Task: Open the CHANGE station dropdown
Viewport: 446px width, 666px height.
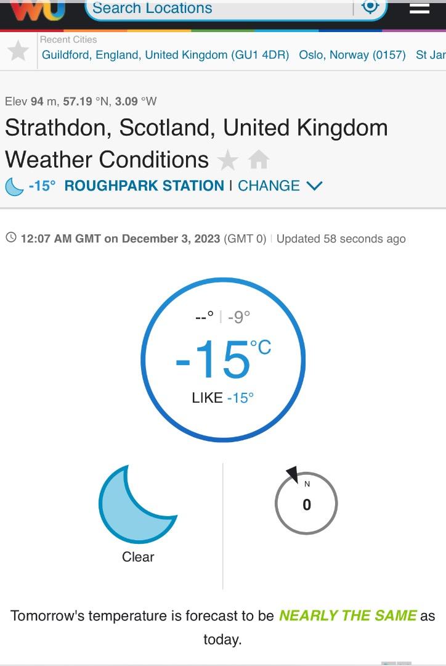Action: click(x=269, y=186)
